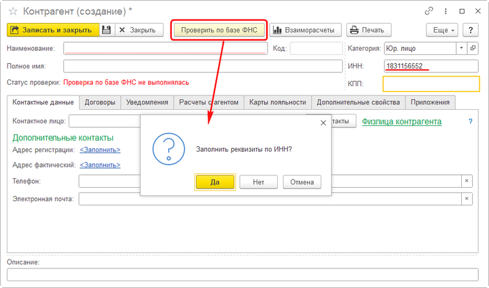489x288 pixels.
Task: Click into the Описание field
Action: click(x=242, y=274)
